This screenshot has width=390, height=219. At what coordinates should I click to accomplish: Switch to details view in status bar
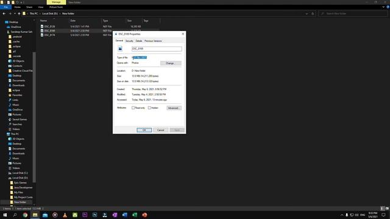click(x=383, y=209)
